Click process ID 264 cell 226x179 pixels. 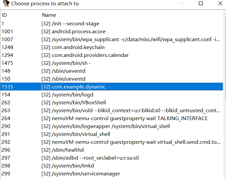[6, 118]
